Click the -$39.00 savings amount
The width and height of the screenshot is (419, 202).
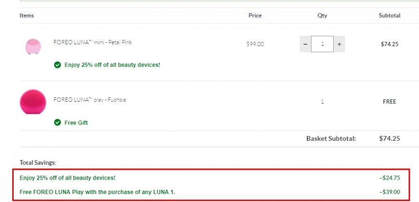click(390, 192)
